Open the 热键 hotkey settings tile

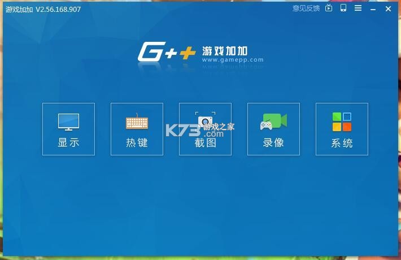pyautogui.click(x=137, y=129)
